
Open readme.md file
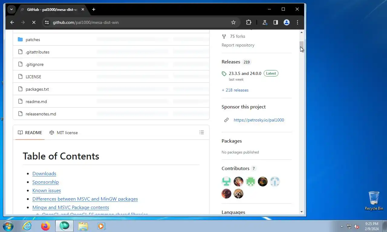click(36, 101)
